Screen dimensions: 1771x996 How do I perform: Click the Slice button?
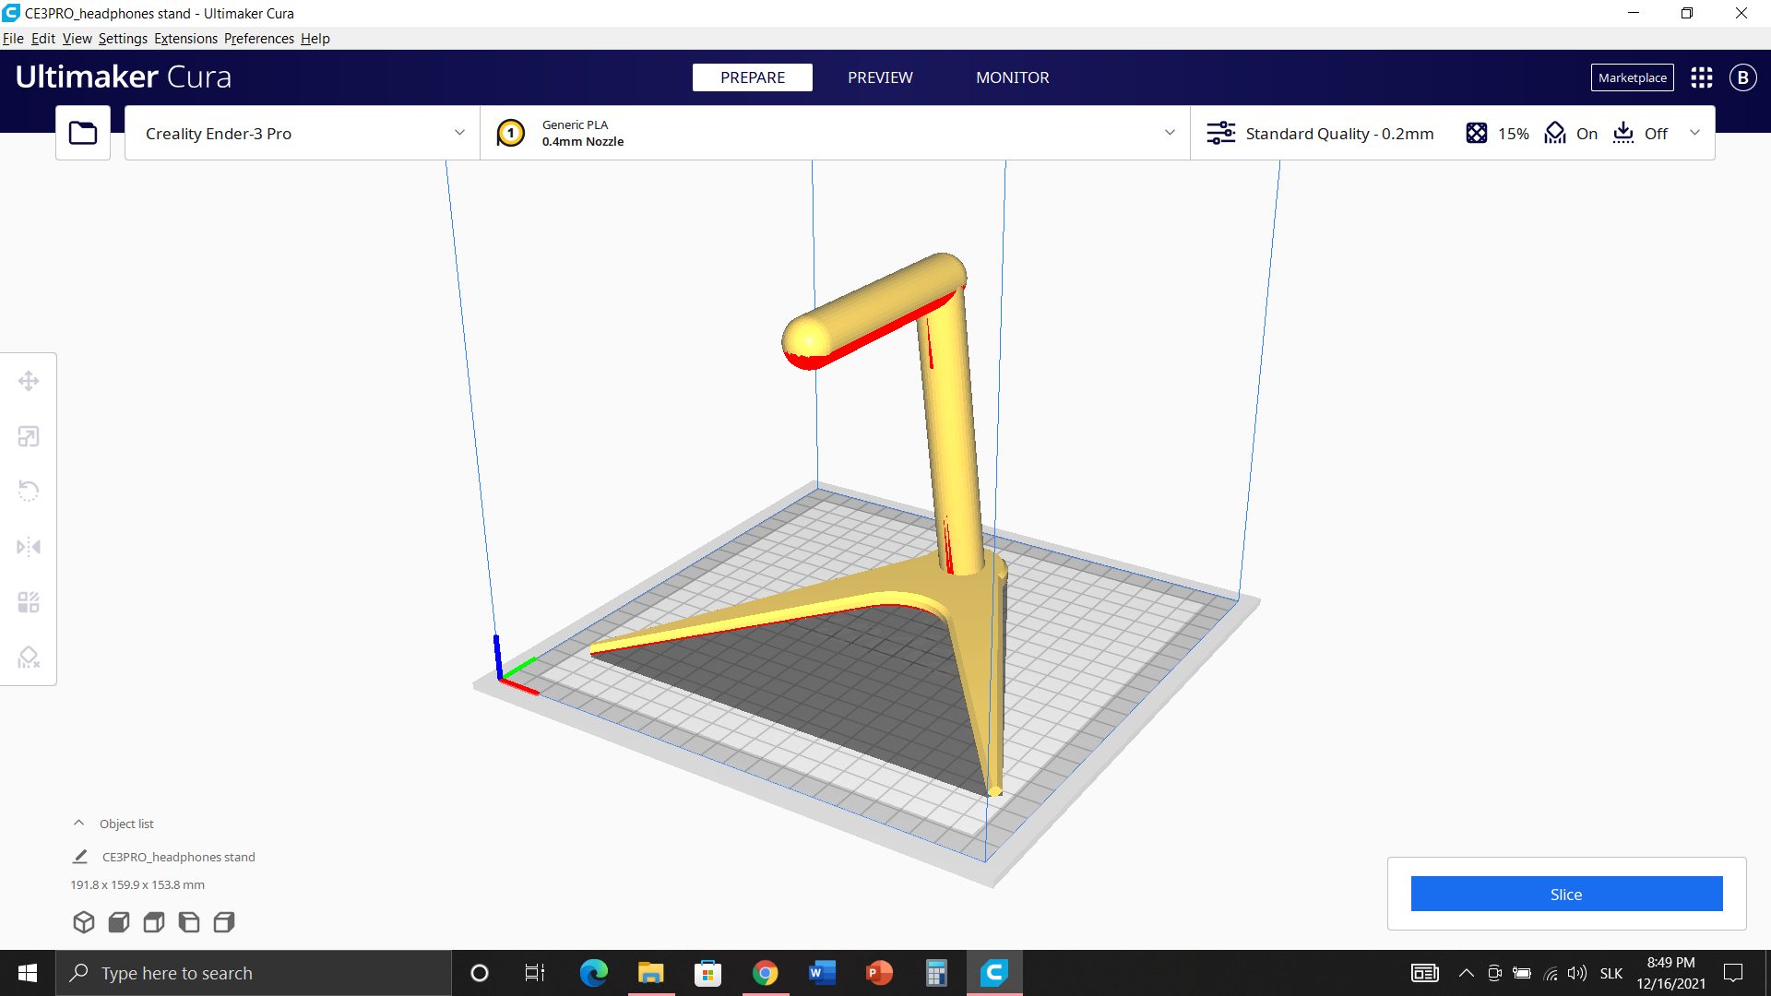click(x=1566, y=894)
